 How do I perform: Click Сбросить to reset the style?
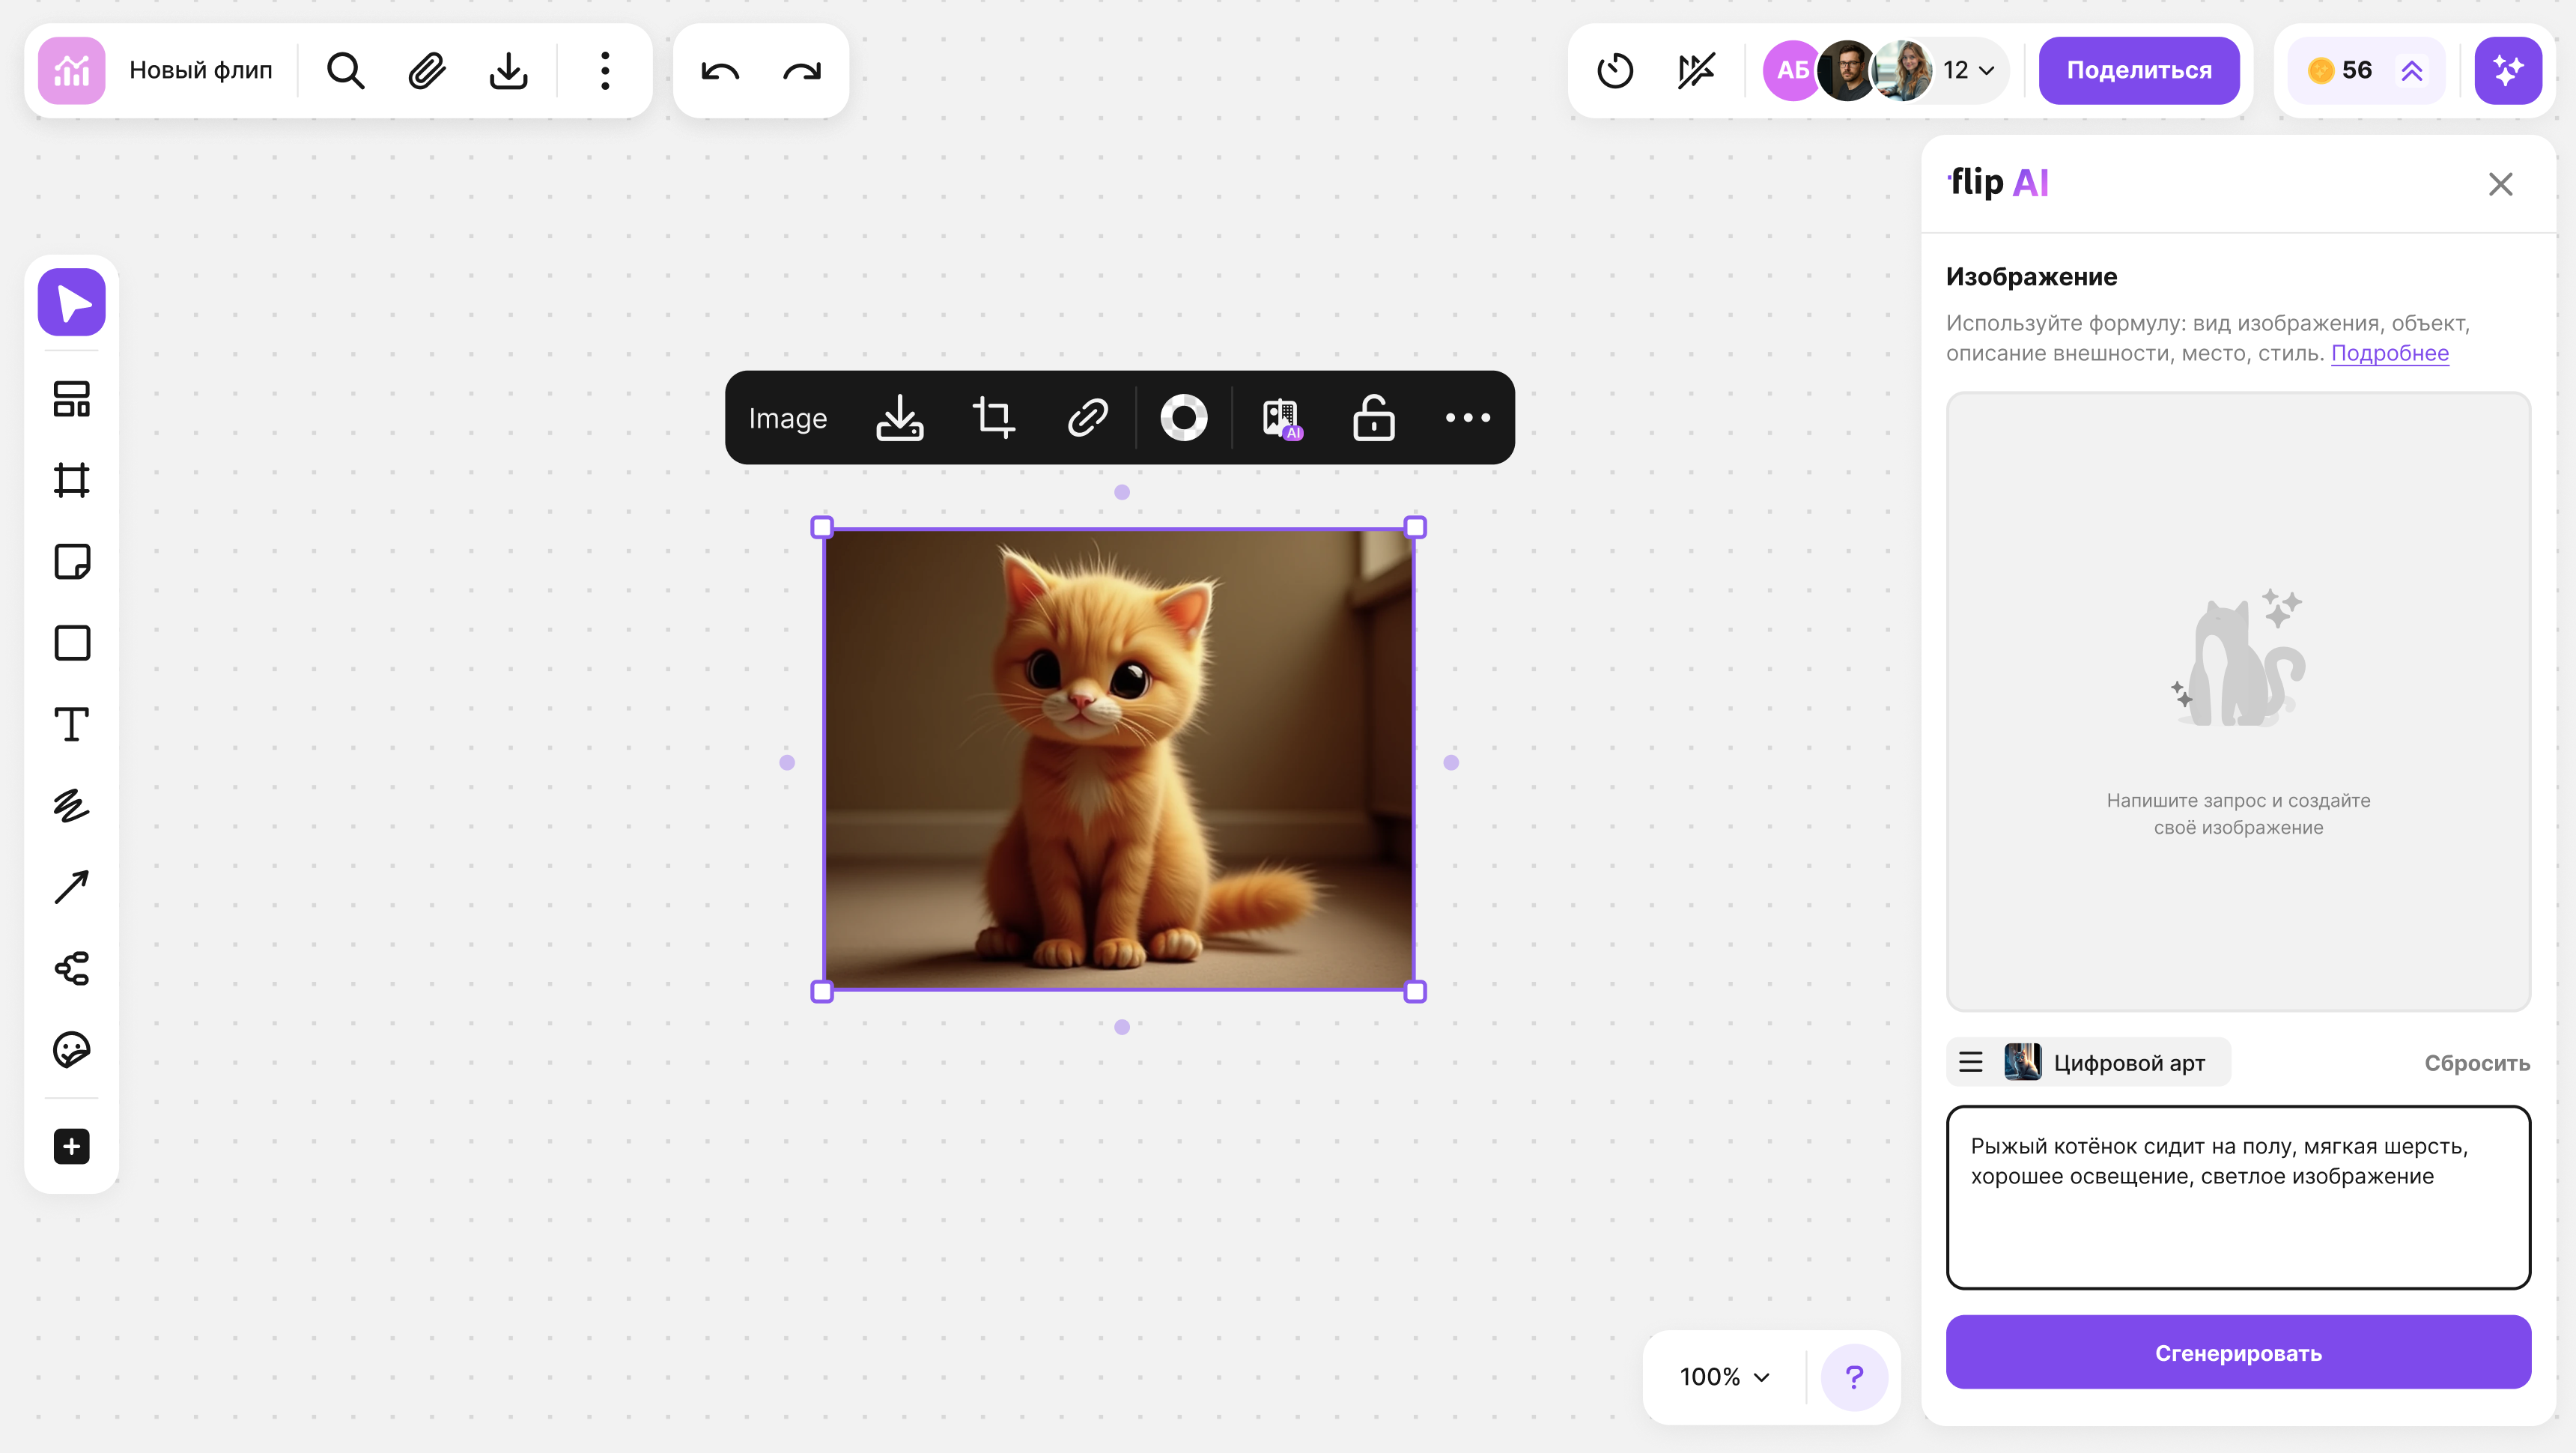[2477, 1063]
